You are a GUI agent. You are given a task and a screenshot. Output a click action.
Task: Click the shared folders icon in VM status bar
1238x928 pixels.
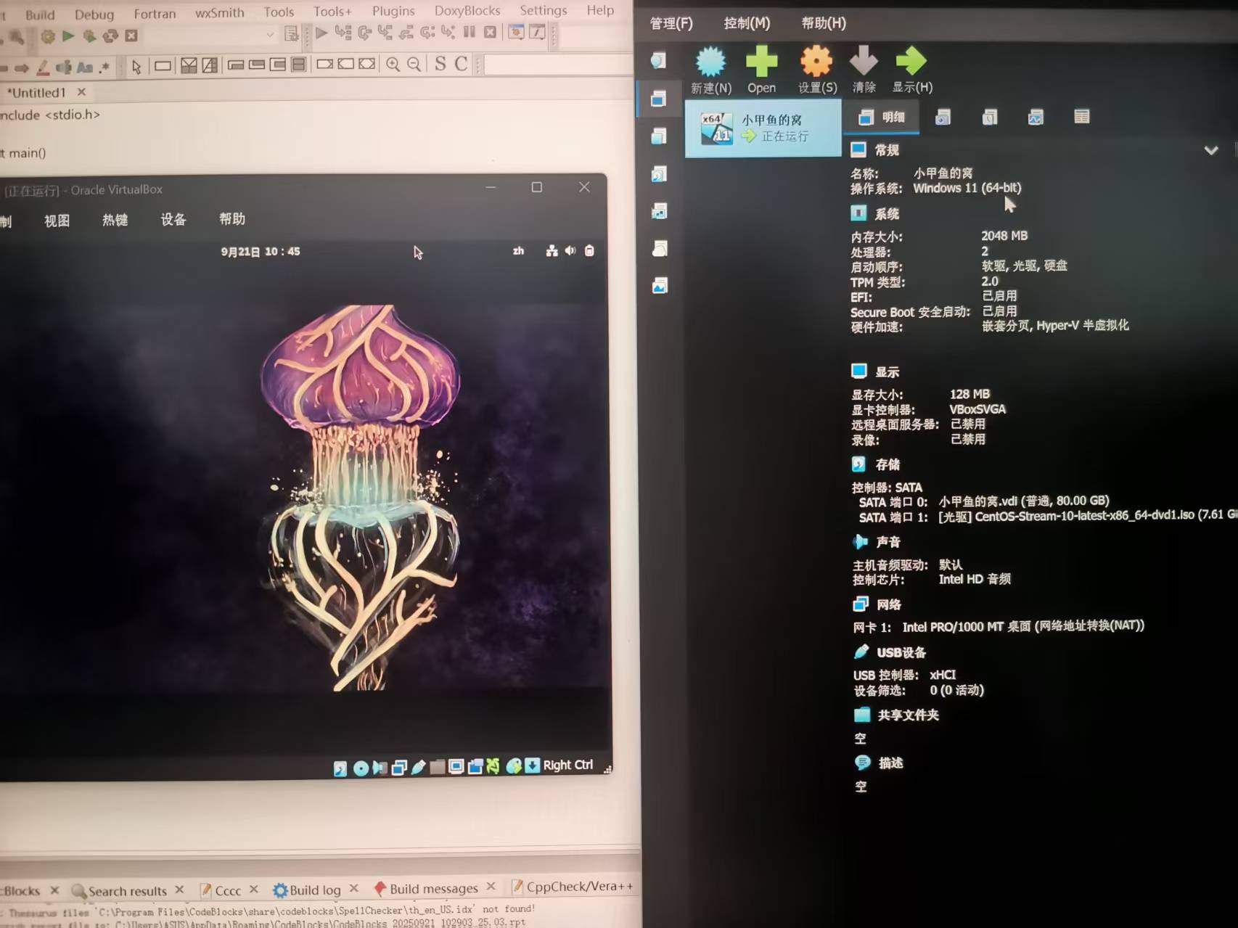437,767
